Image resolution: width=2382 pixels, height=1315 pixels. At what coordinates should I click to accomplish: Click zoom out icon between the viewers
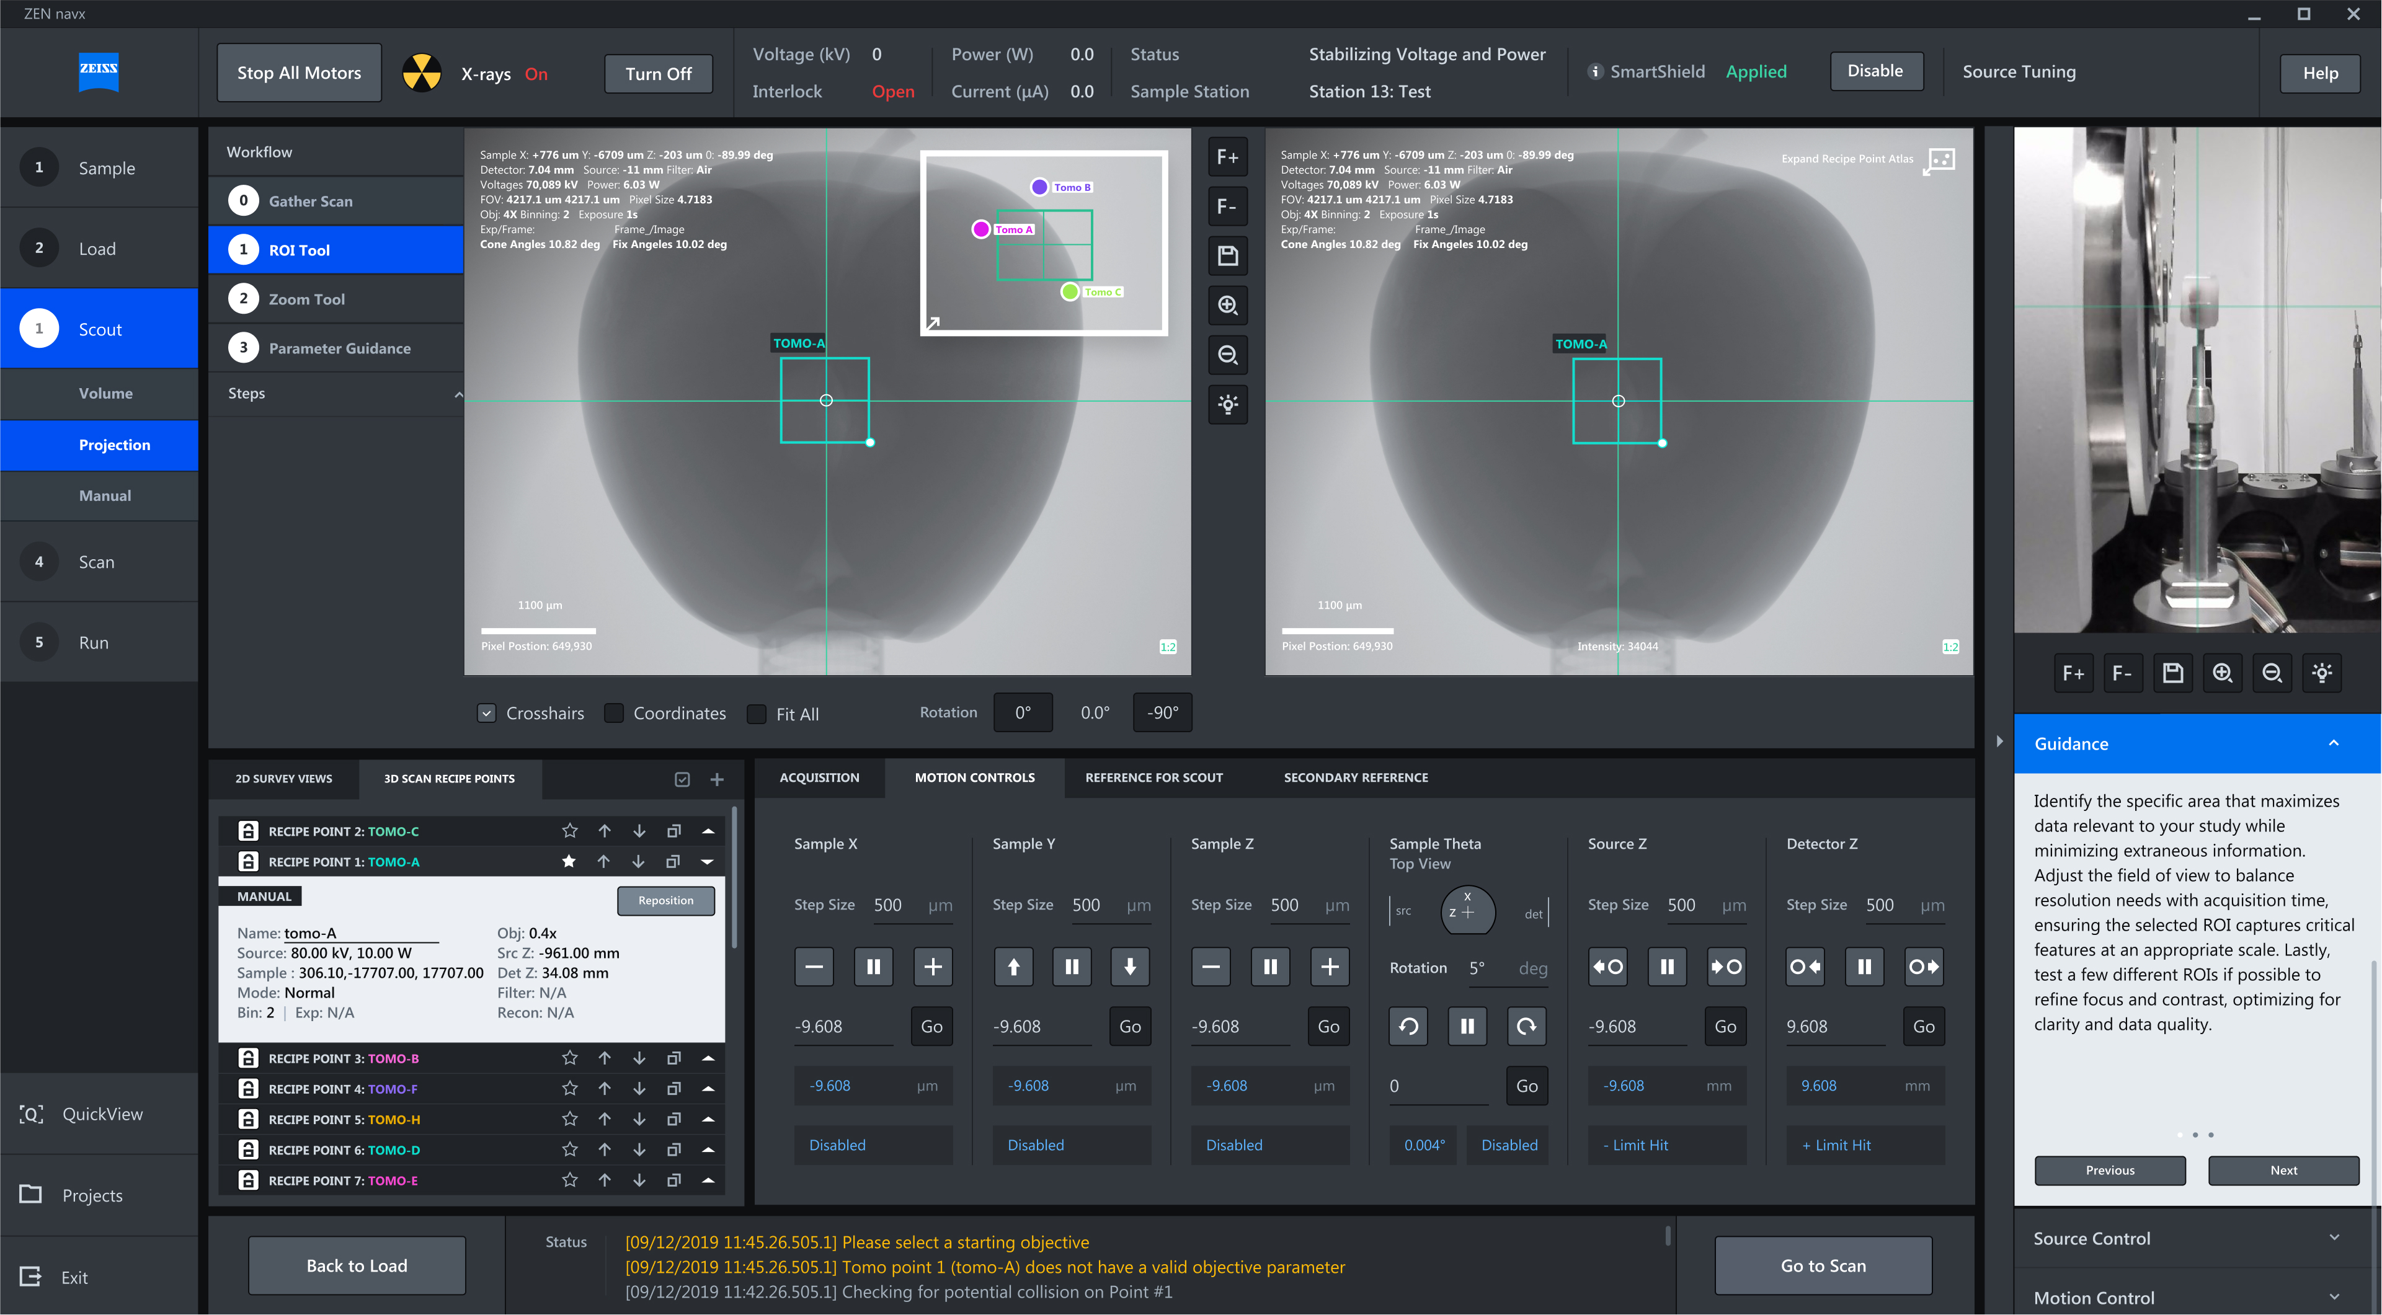[1227, 355]
